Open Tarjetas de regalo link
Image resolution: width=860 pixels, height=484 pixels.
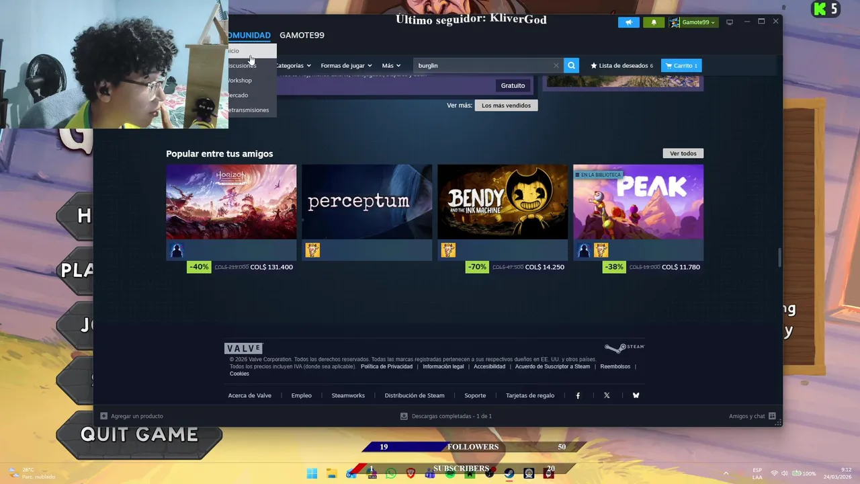tap(530, 395)
